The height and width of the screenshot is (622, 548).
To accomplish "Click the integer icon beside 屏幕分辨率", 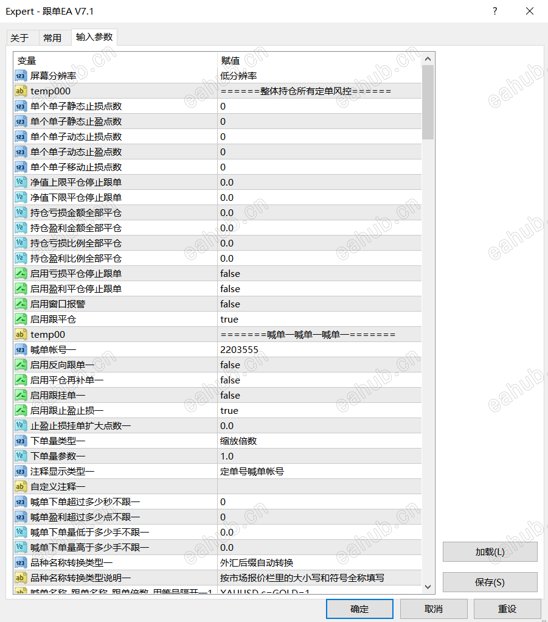I will 21,75.
